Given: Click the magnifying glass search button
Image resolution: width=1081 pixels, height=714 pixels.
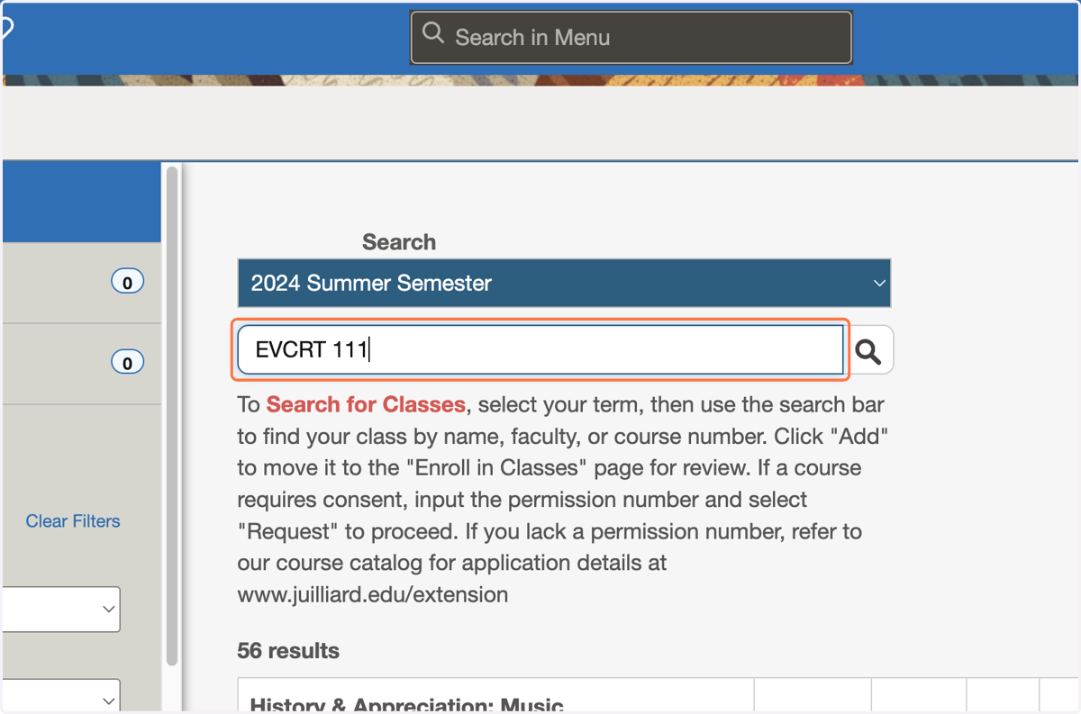Looking at the screenshot, I should (869, 350).
